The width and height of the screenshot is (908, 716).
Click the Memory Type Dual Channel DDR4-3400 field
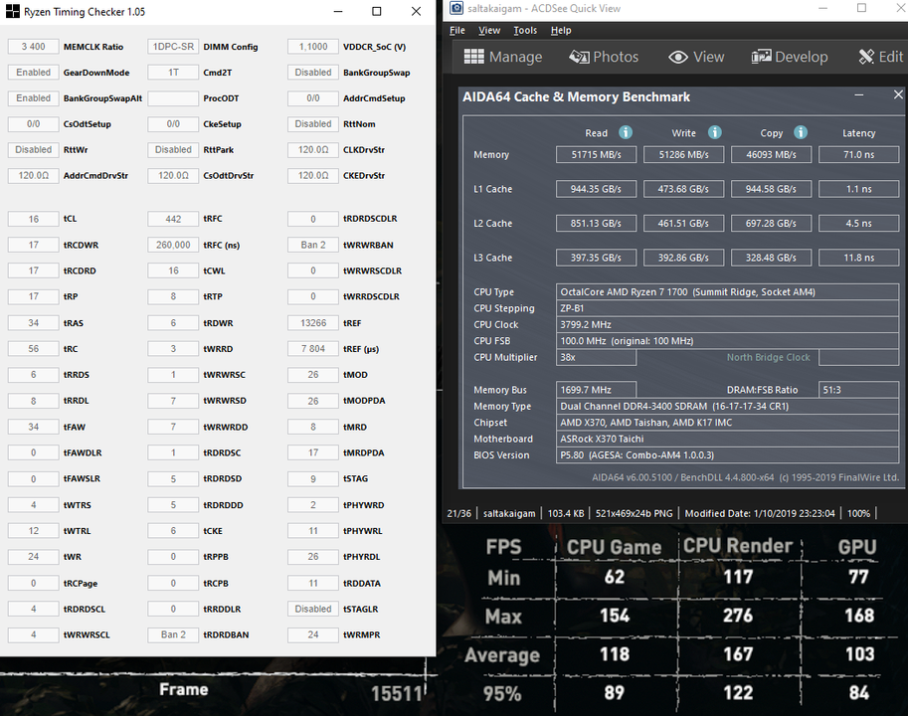coord(727,407)
